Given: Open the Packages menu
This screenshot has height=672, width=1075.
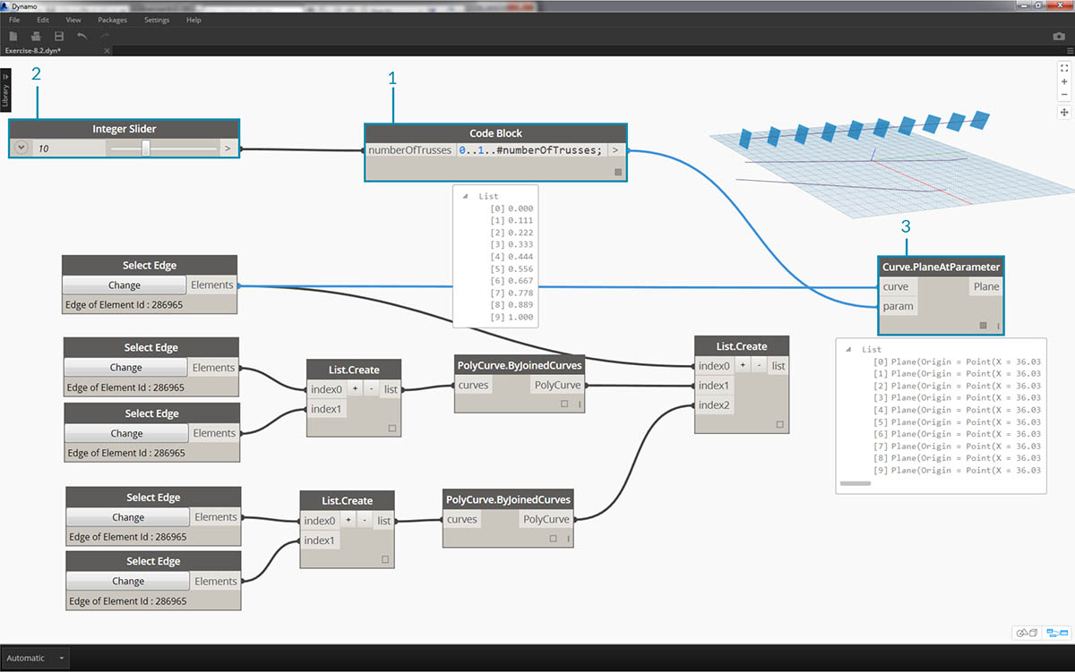Looking at the screenshot, I should point(112,20).
